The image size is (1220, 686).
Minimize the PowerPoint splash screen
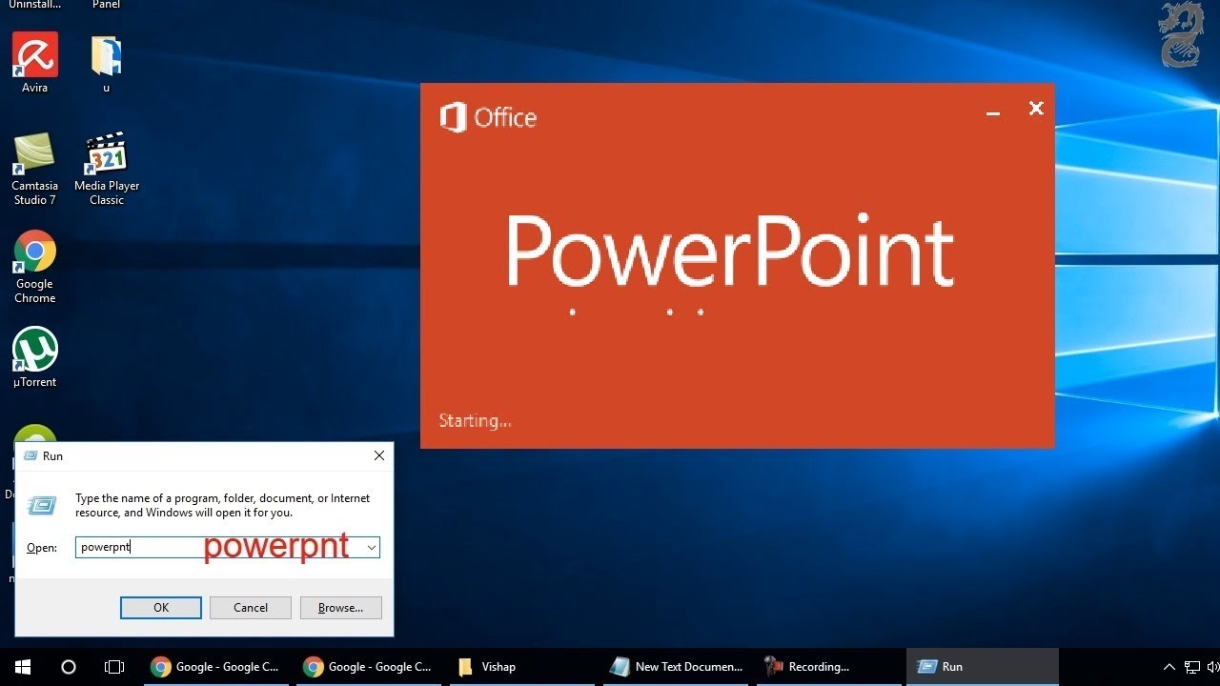click(993, 111)
